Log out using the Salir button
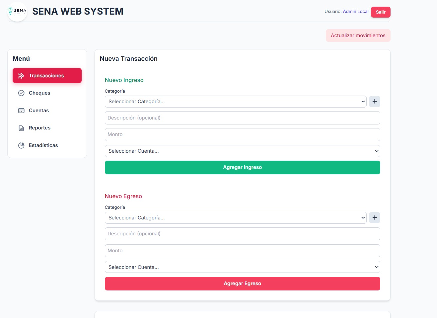437x318 pixels. click(381, 12)
